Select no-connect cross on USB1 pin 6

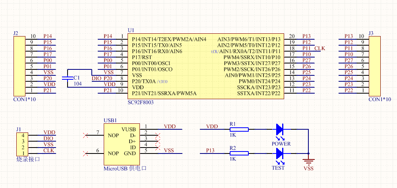[x=85, y=153]
